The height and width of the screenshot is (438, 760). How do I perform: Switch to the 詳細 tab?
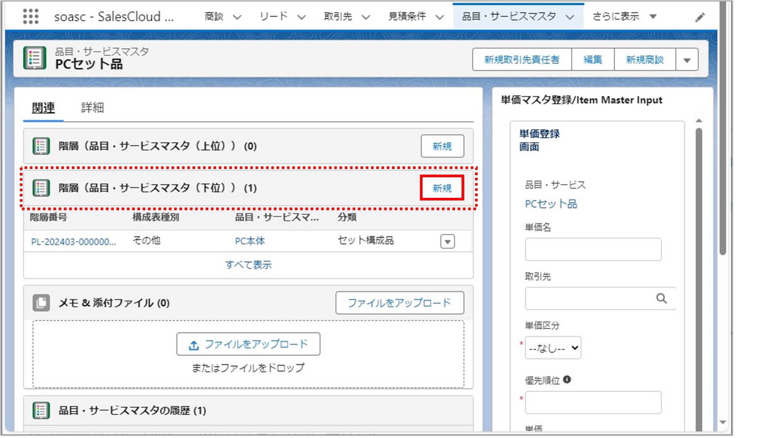92,108
